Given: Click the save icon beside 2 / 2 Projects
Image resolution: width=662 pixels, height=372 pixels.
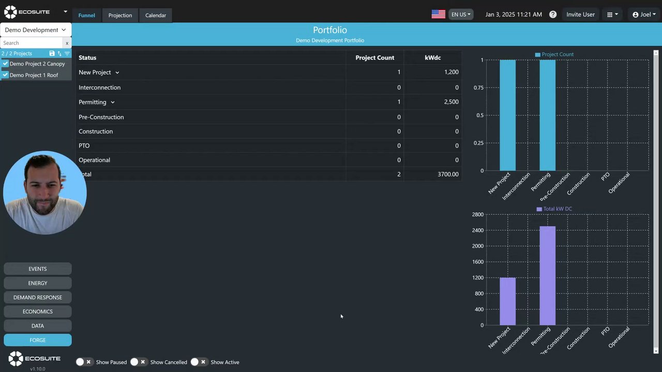Looking at the screenshot, I should (x=52, y=54).
